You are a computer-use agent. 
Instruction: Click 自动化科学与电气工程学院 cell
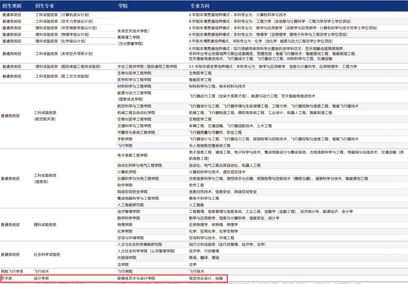(140, 165)
